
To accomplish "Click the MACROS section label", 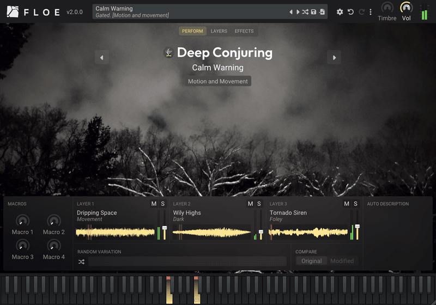I will pos(17,204).
